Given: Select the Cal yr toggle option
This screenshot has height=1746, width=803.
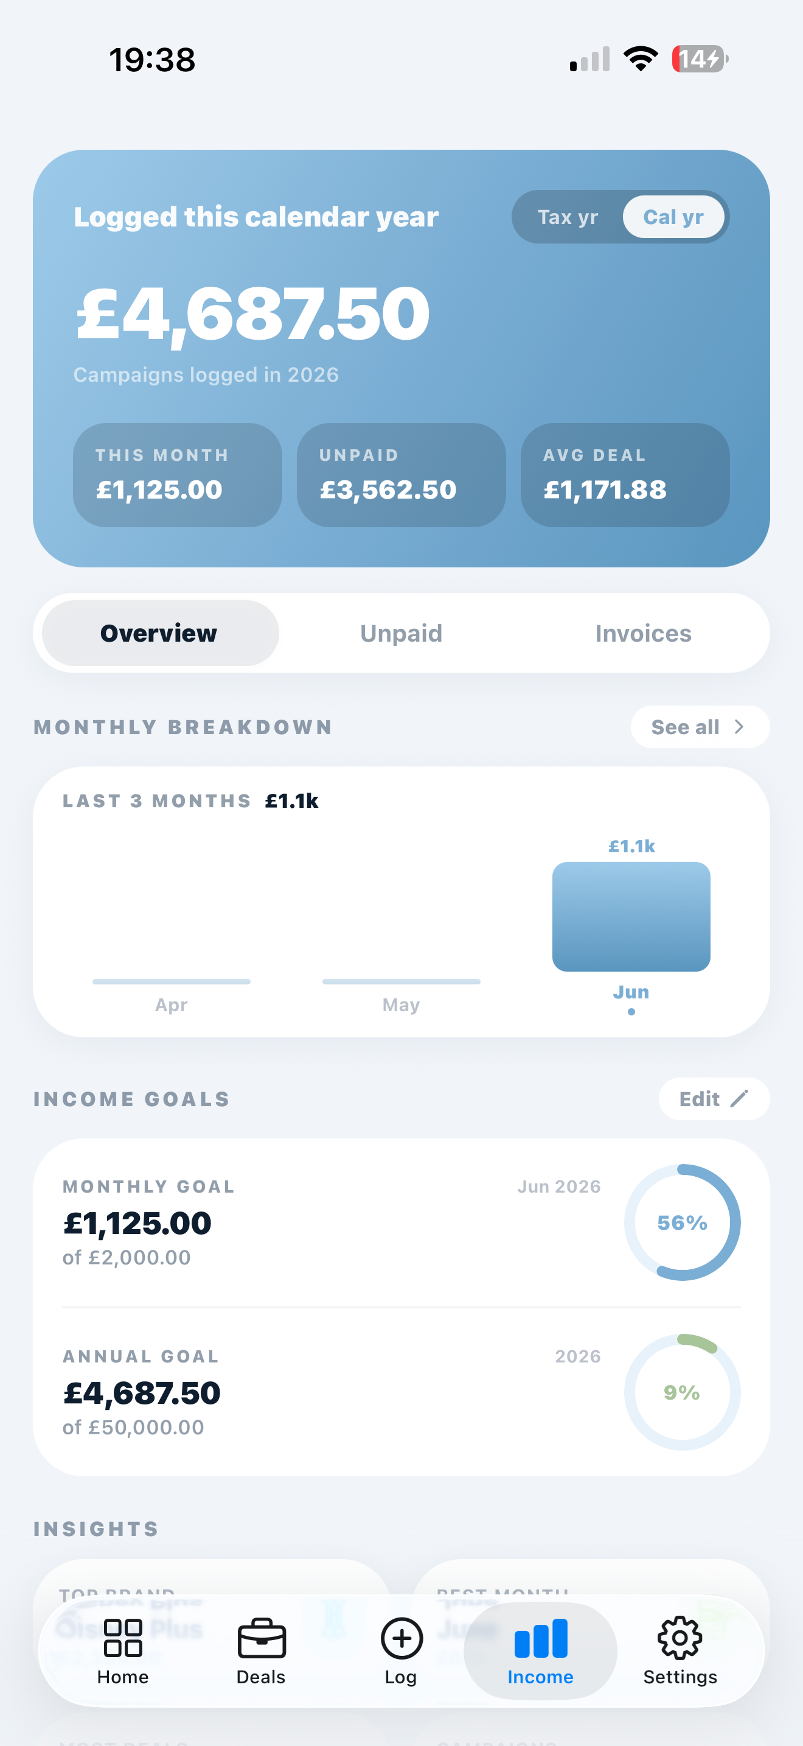Looking at the screenshot, I should 673,217.
